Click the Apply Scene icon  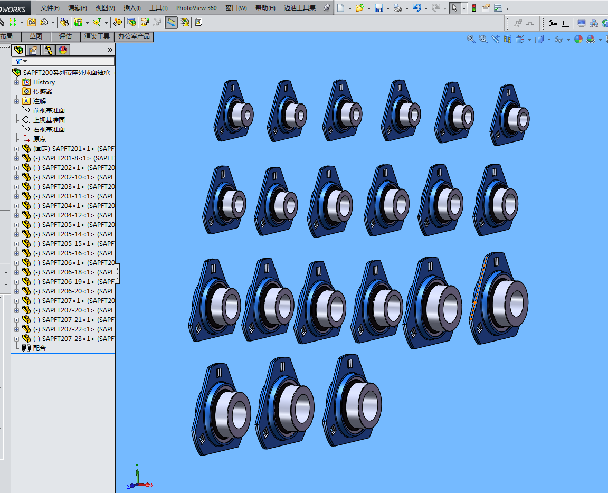click(591, 39)
